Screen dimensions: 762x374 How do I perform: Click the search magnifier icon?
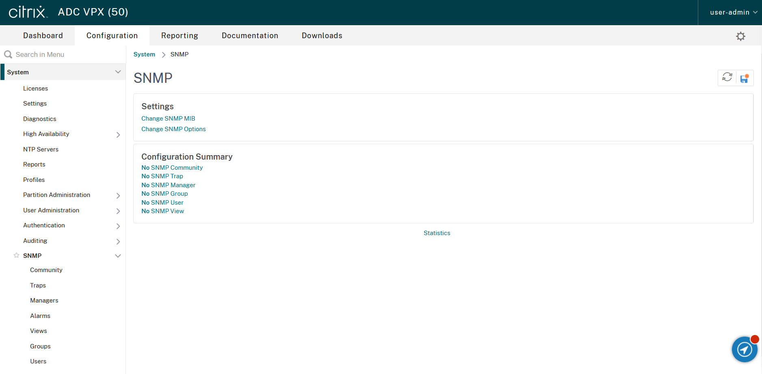click(8, 54)
